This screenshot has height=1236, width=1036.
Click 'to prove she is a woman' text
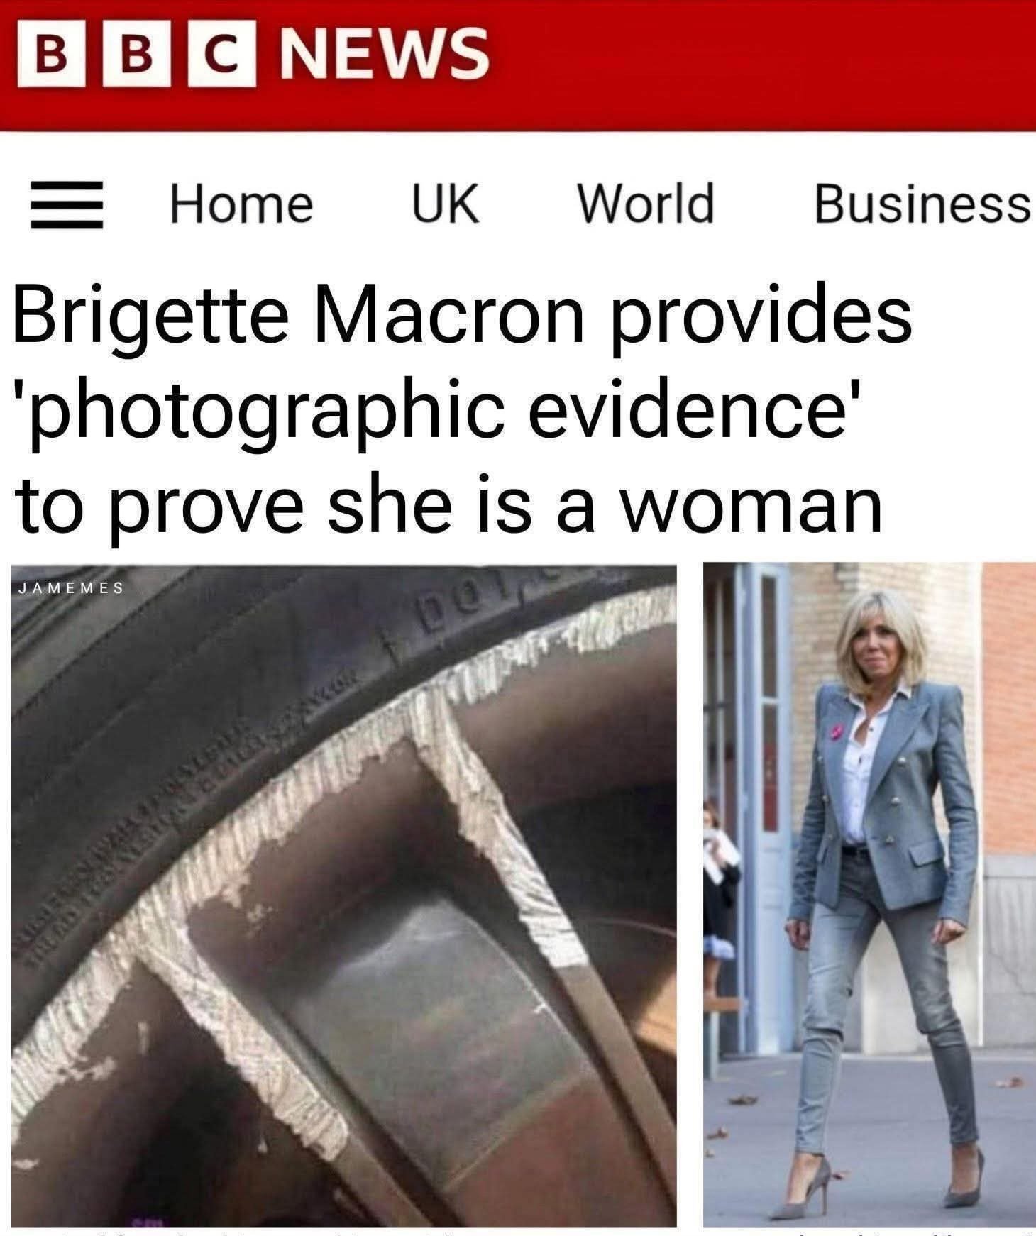448,505
